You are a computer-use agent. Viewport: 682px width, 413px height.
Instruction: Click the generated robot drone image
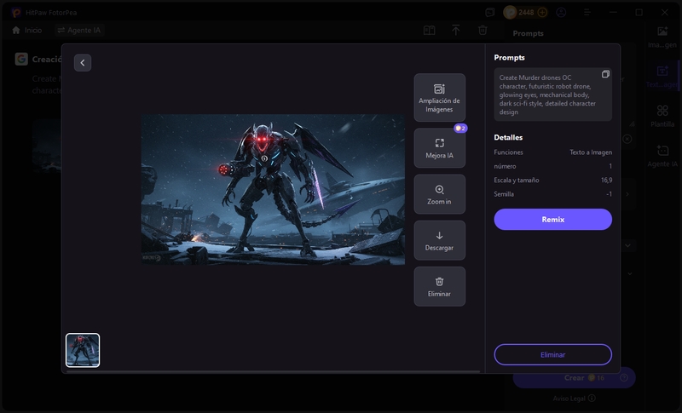[x=273, y=189]
